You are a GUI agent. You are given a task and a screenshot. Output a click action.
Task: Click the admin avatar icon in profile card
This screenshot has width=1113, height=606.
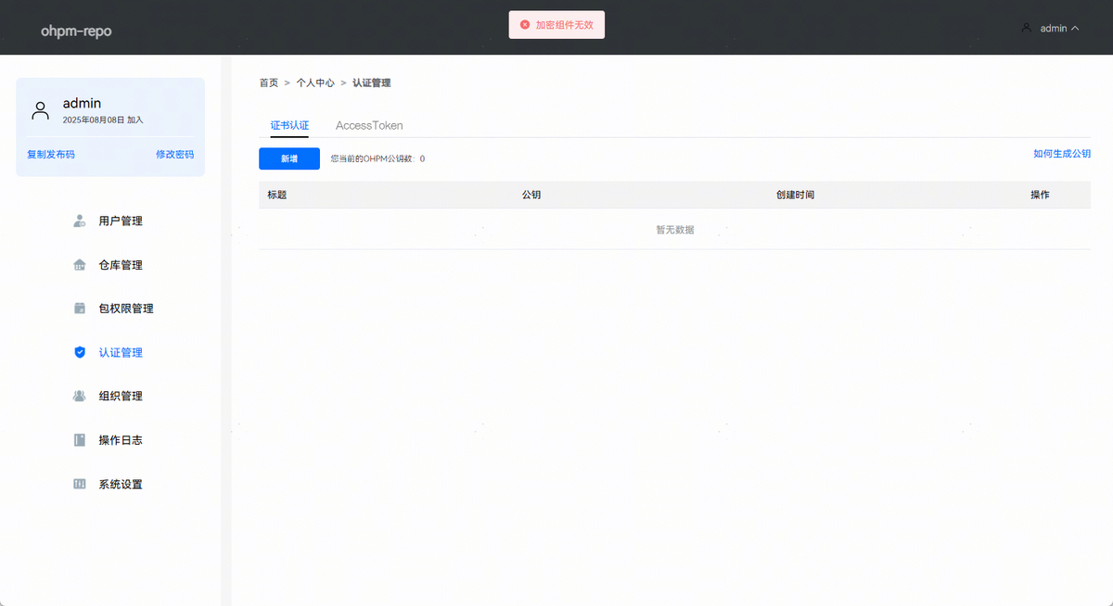(x=40, y=111)
